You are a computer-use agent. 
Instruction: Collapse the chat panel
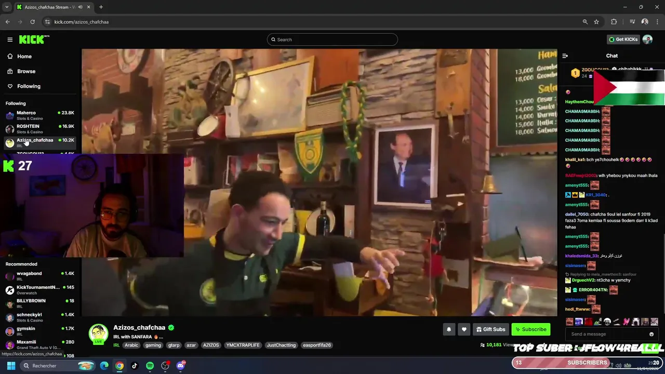coord(565,56)
